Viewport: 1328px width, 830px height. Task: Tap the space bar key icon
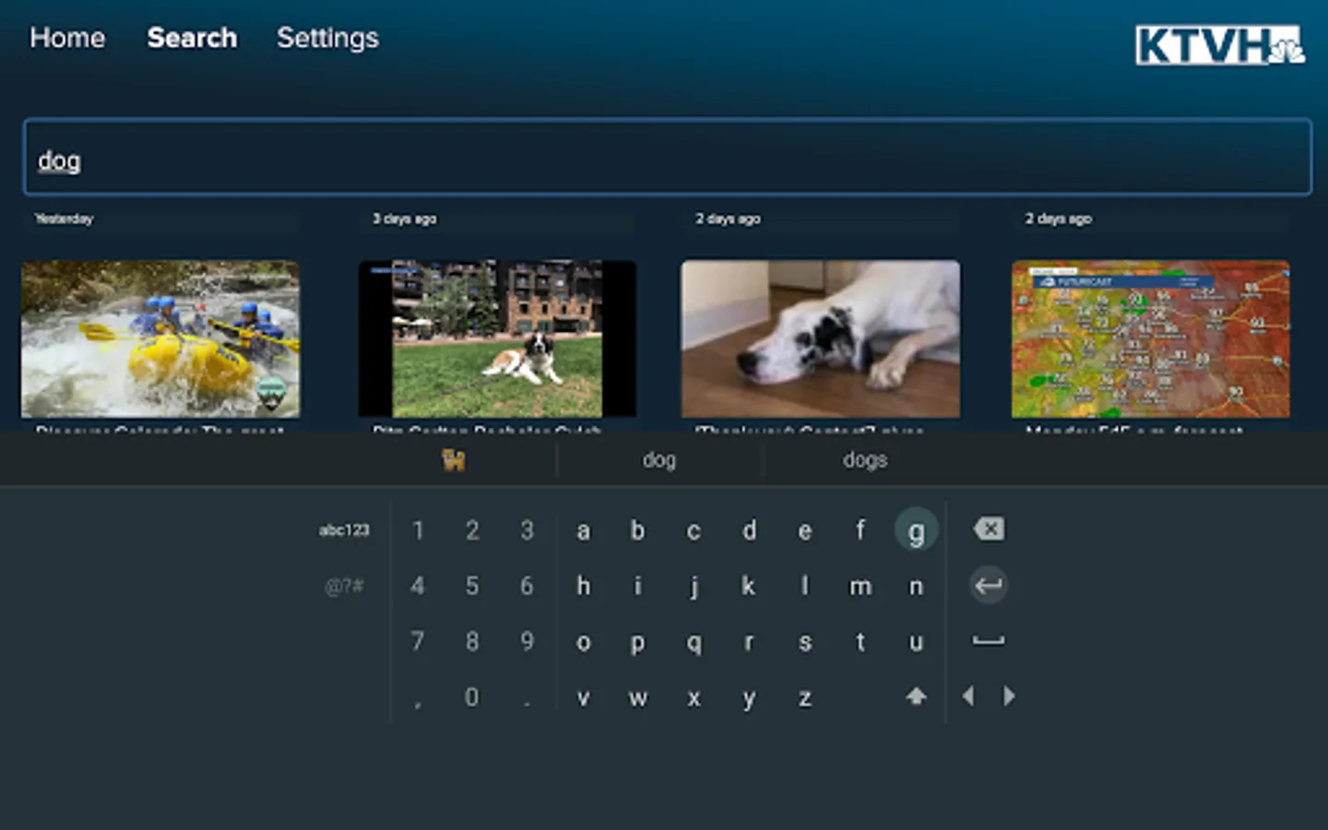[x=989, y=641]
